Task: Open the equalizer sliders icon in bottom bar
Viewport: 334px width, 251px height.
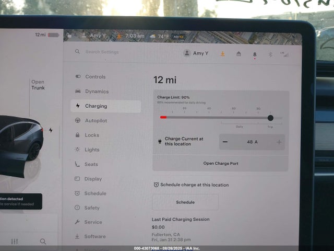Action: click(x=15, y=242)
